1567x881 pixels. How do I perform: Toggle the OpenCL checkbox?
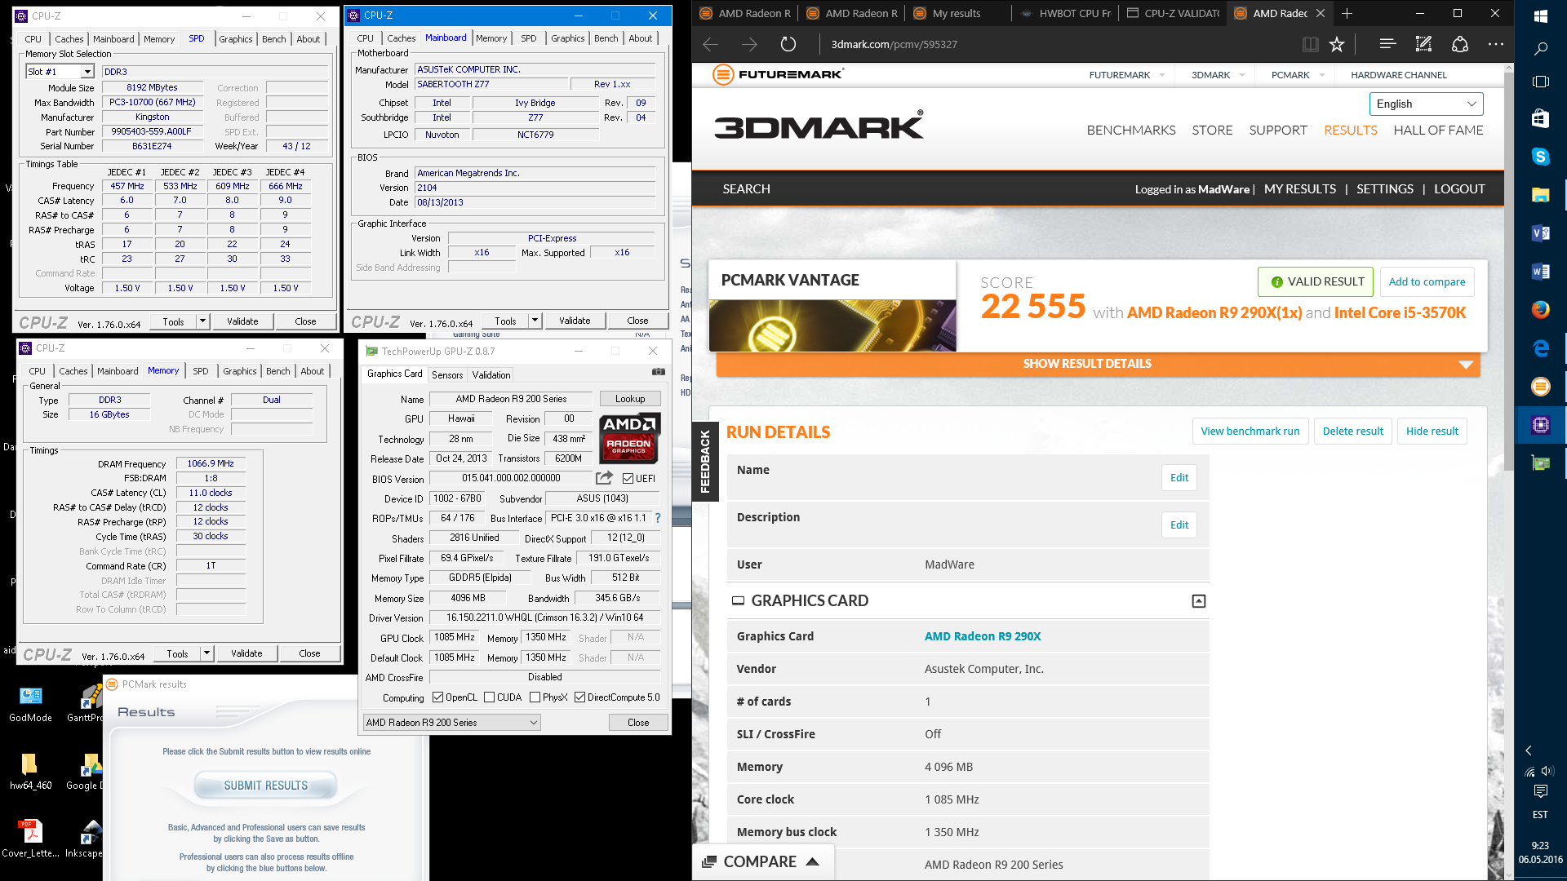438,697
